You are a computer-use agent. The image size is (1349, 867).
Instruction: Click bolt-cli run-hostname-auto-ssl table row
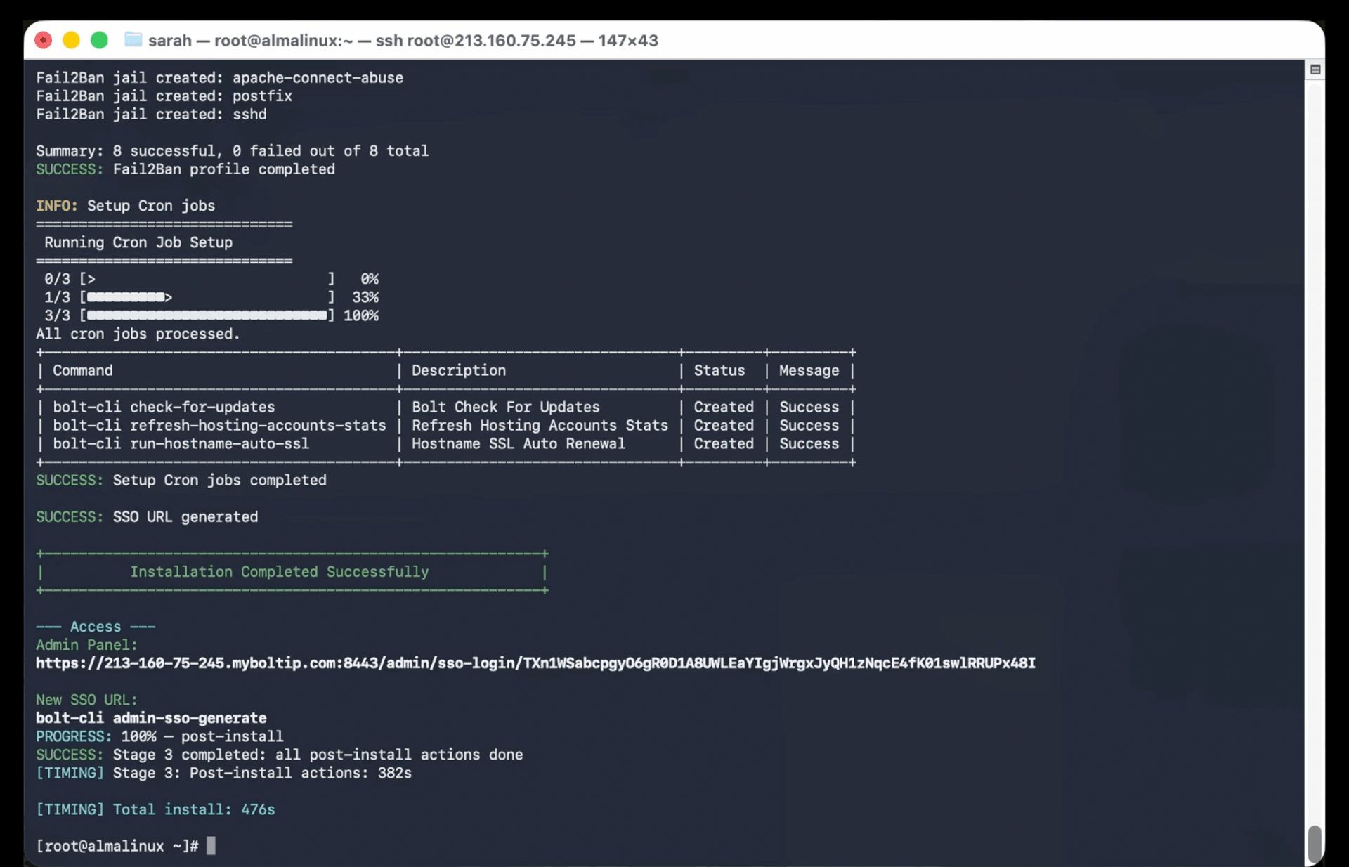[446, 443]
